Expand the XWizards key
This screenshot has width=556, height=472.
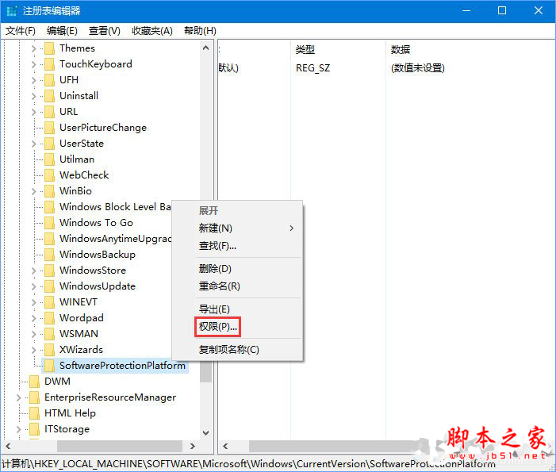33,350
